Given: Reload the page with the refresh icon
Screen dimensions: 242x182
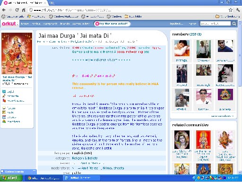Looking at the screenshot, I should (17, 10).
